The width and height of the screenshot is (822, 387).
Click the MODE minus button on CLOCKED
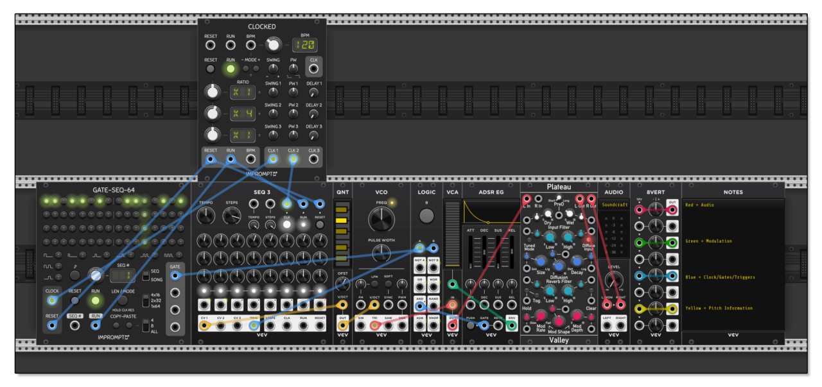pyautogui.click(x=246, y=69)
